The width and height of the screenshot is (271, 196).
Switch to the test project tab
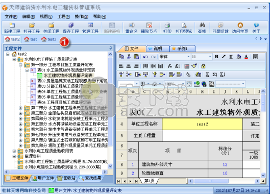pyautogui.click(x=31, y=39)
